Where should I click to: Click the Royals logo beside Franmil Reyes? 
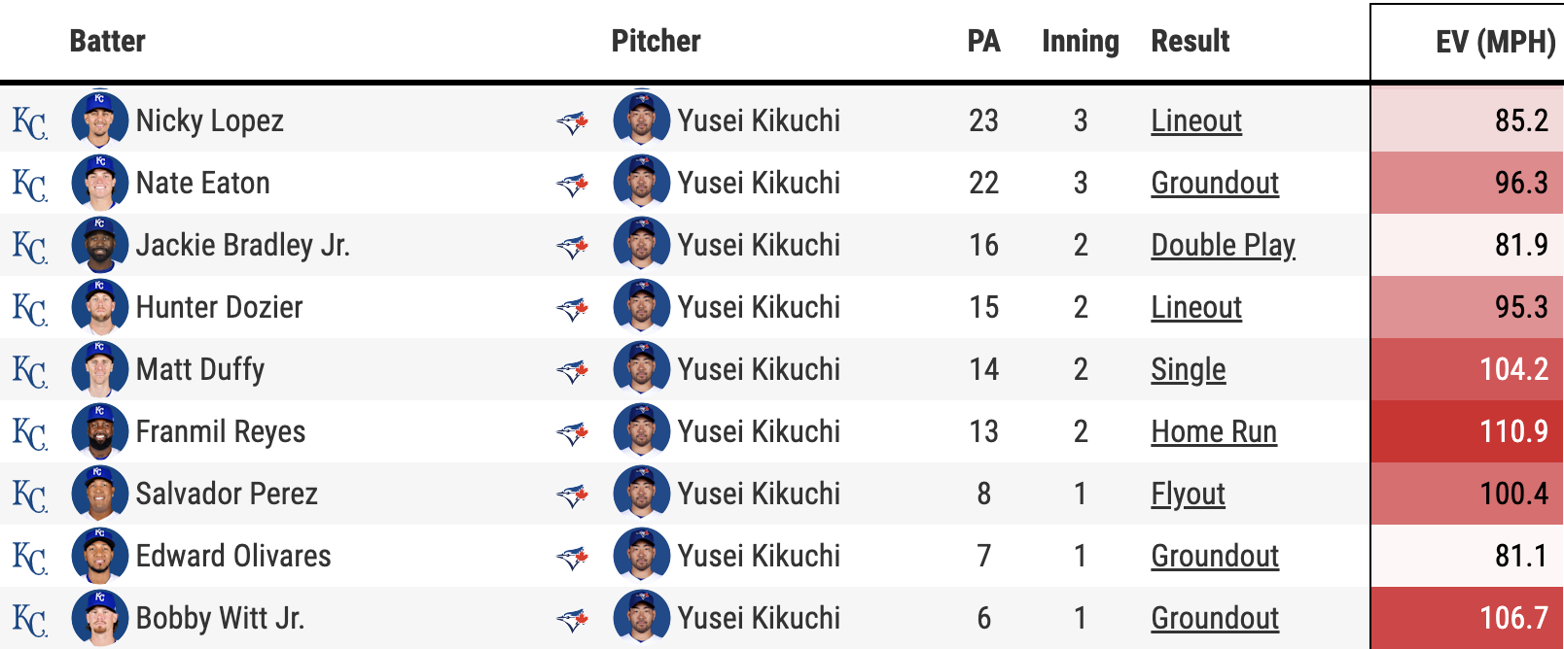[x=29, y=433]
